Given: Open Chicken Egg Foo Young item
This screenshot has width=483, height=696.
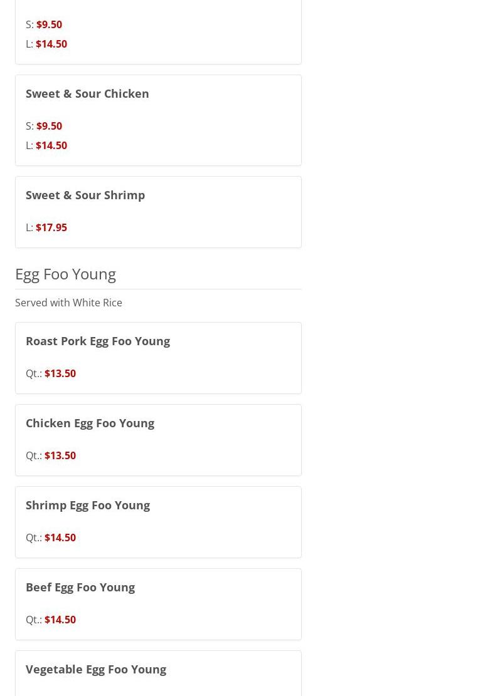Looking at the screenshot, I should (x=90, y=423).
